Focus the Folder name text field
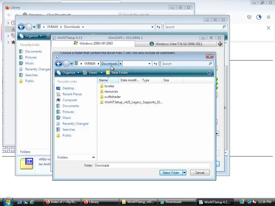The image size is (275, 206). tap(152, 165)
